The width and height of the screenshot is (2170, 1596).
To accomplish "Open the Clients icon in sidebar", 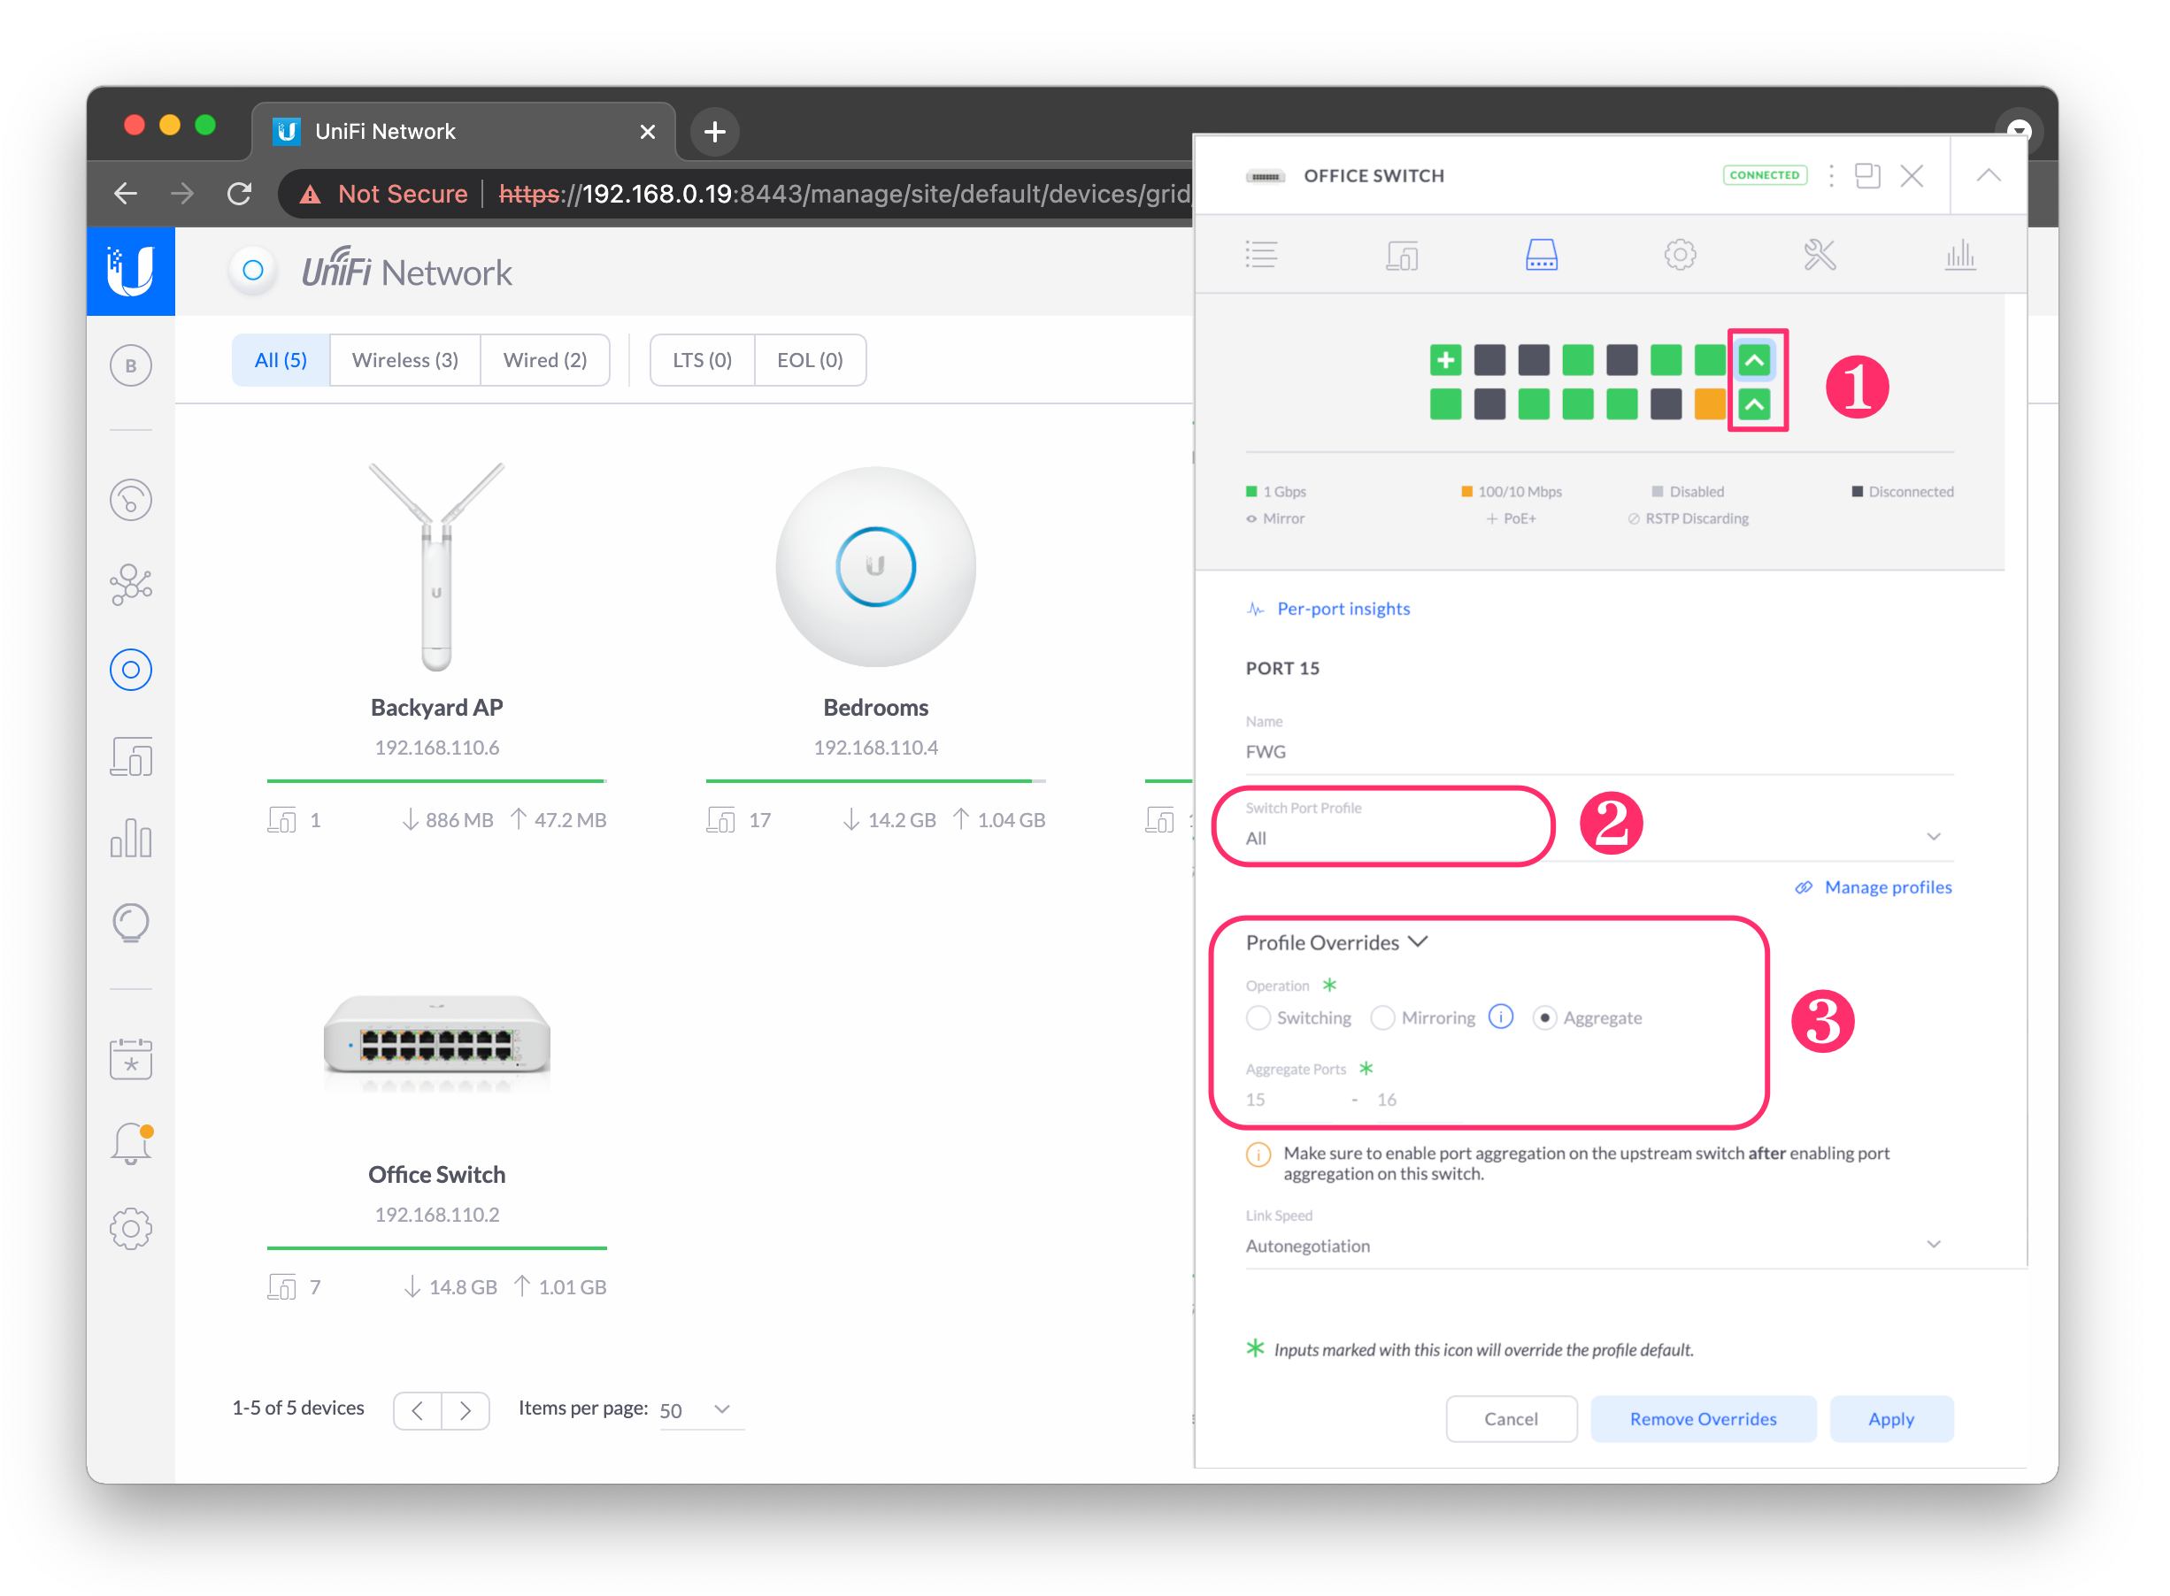I will (x=130, y=756).
